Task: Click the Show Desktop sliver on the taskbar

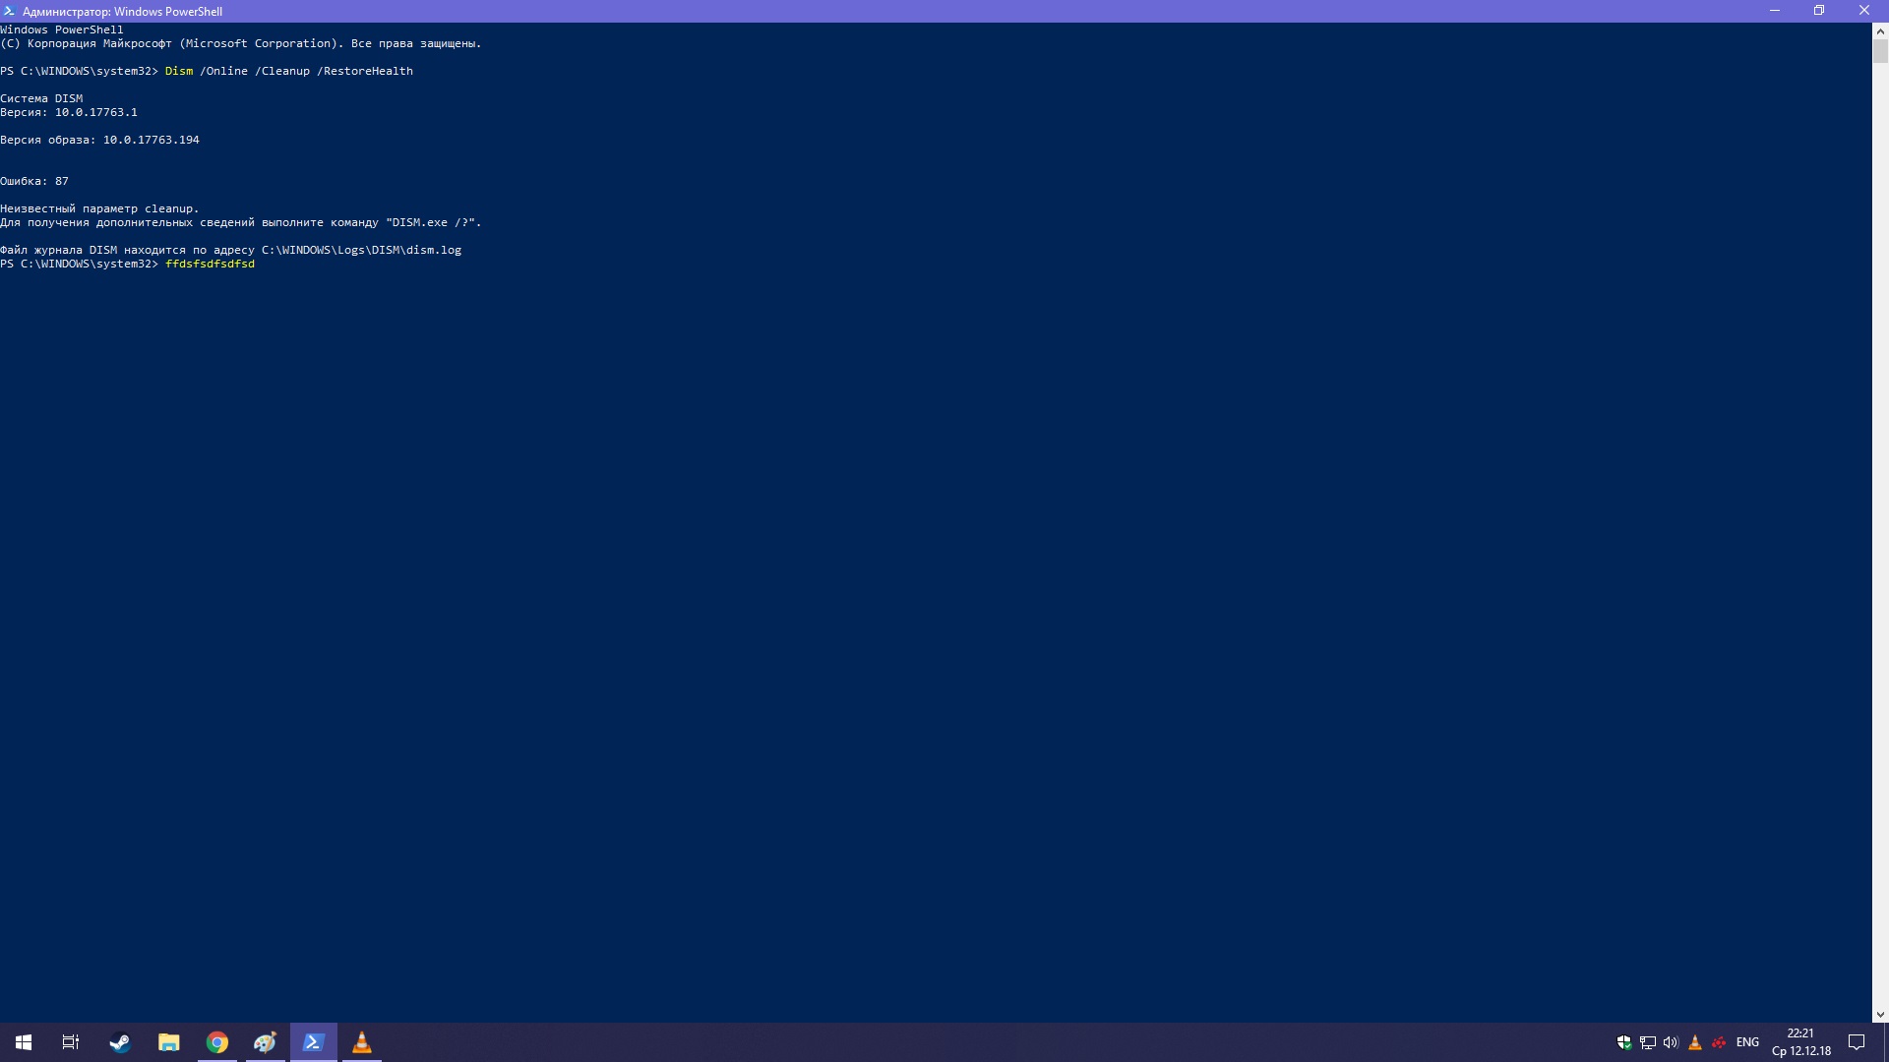Action: (1885, 1042)
